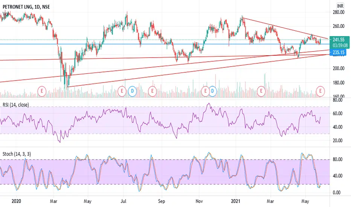Click the 200.00 price scale value
This screenshot has height=207, width=351.
(x=339, y=68)
